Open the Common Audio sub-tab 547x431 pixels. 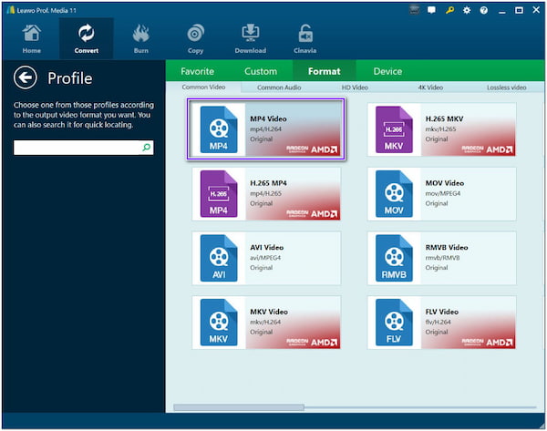tap(279, 87)
